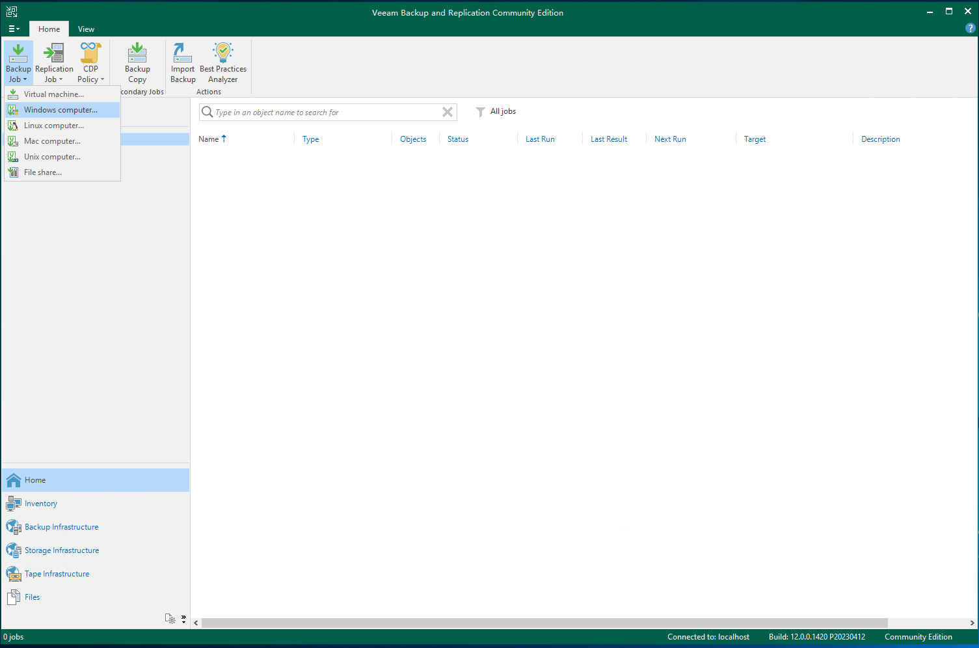Open the Storage Infrastructure view
This screenshot has width=979, height=648.
coord(96,550)
